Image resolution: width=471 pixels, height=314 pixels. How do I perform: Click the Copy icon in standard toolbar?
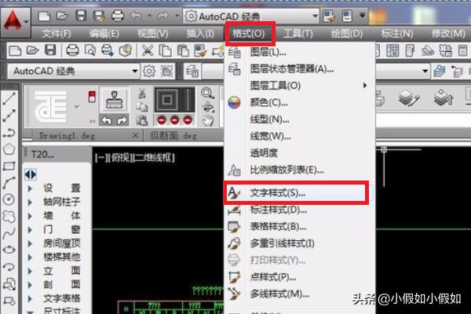[x=165, y=50]
